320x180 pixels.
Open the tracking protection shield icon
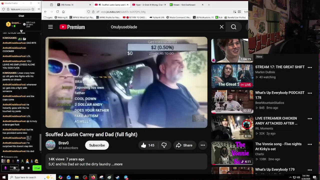[x=88, y=12]
